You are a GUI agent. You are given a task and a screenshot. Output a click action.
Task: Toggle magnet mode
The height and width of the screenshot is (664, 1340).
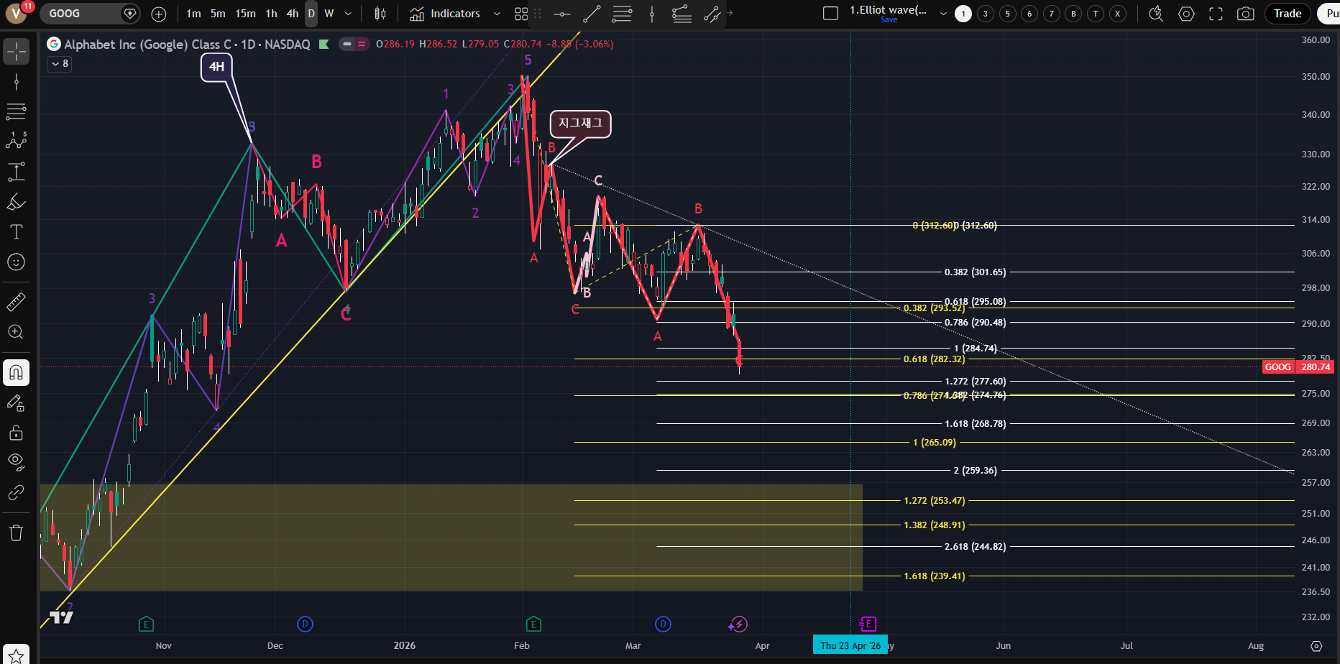[16, 372]
